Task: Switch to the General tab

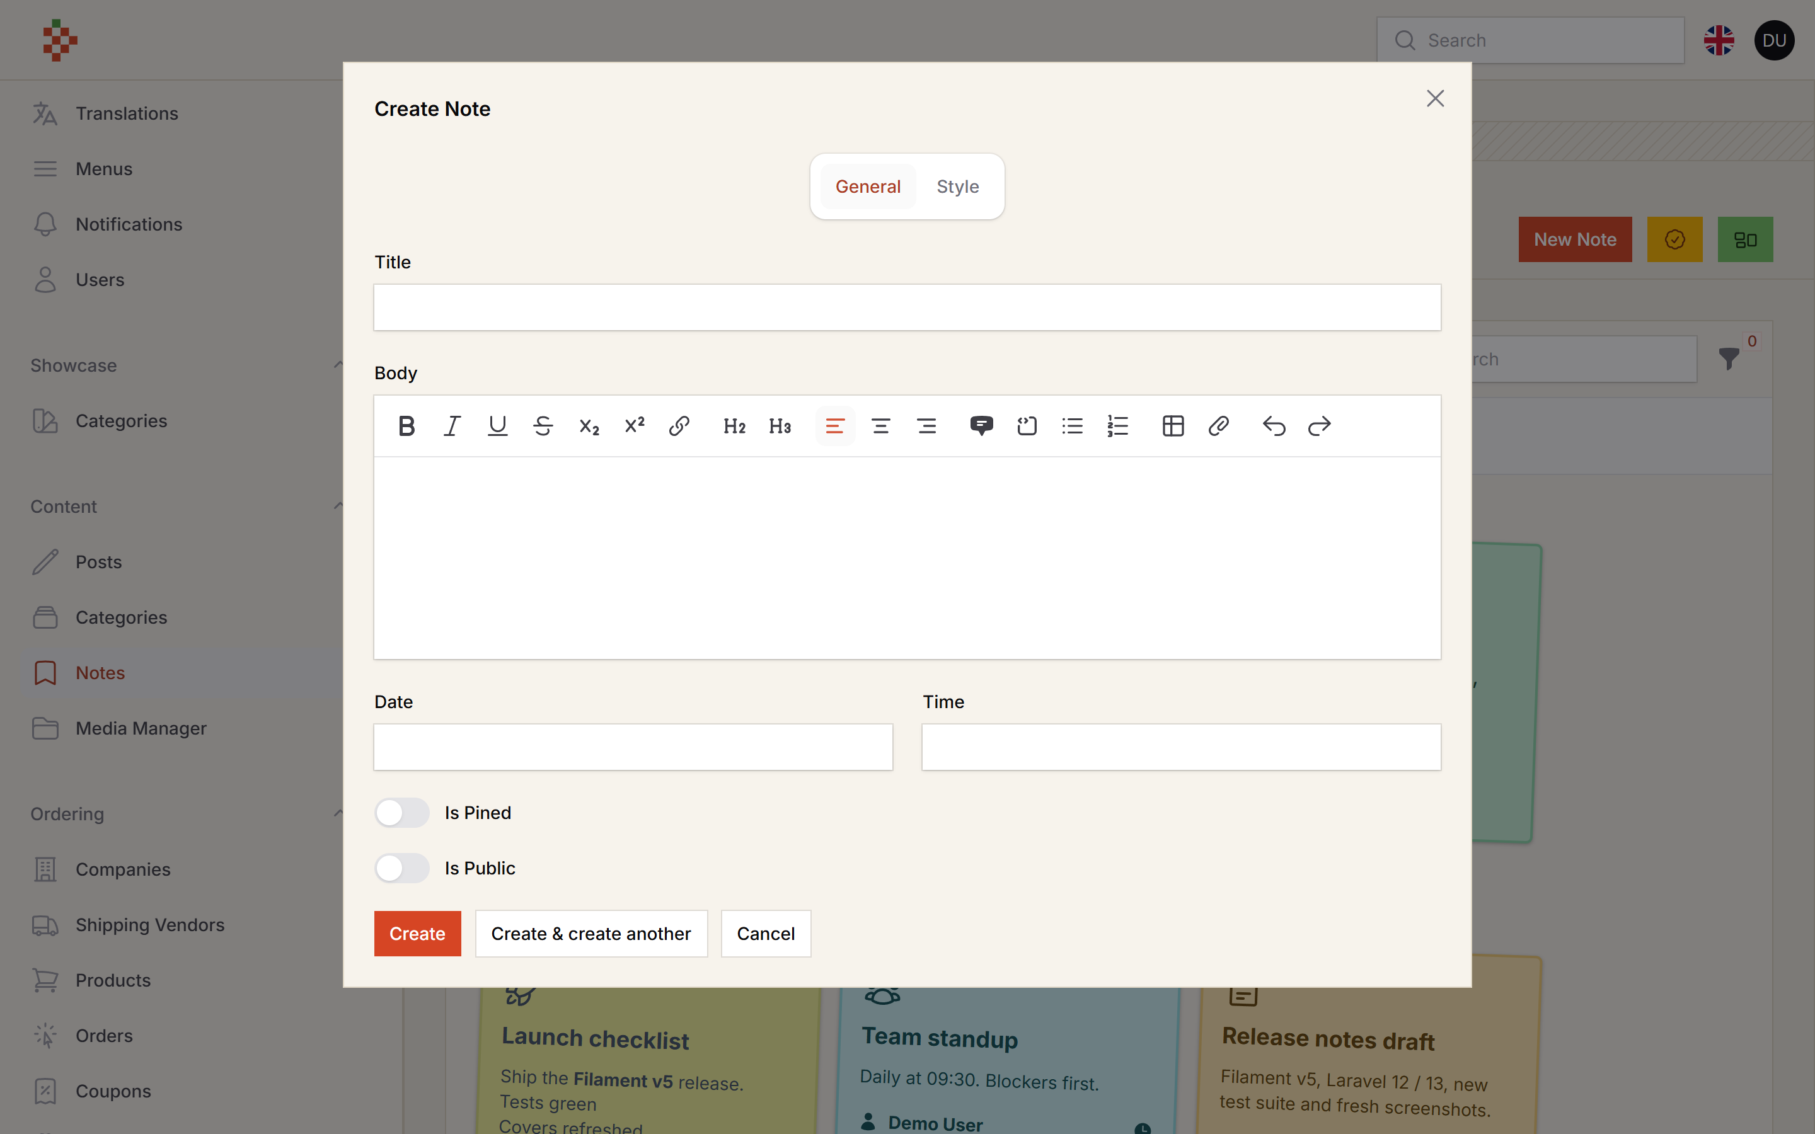Action: tap(868, 186)
